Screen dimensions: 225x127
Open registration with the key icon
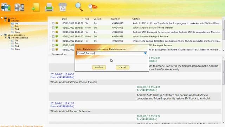pos(93,7)
